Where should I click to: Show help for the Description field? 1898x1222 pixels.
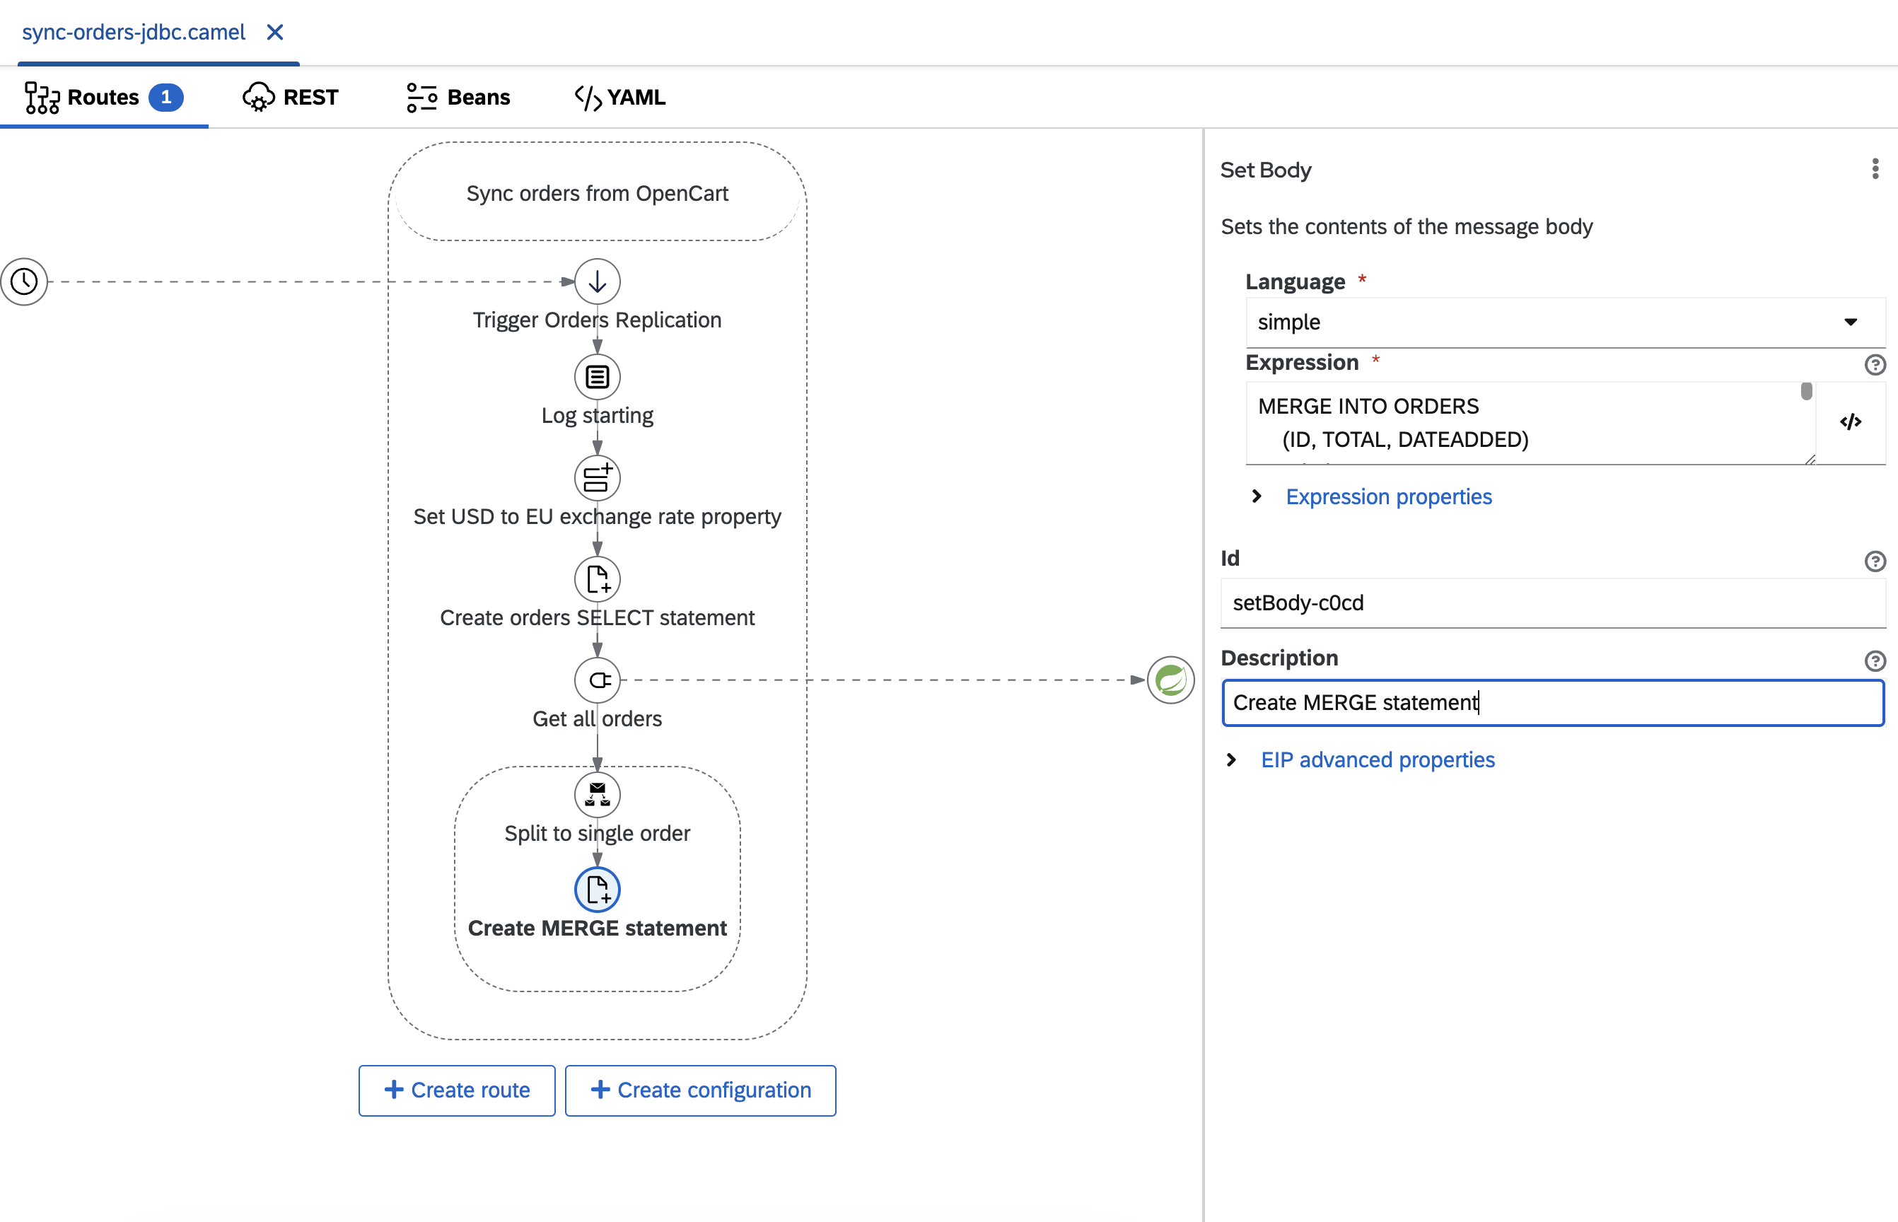point(1874,661)
